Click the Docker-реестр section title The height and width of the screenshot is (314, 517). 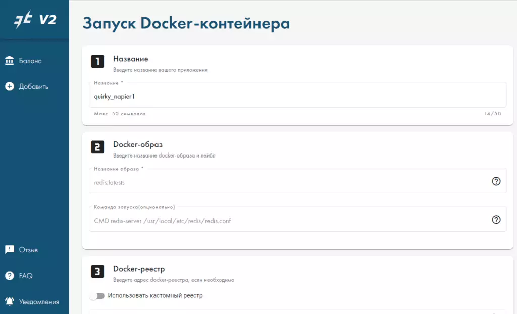coord(139,269)
